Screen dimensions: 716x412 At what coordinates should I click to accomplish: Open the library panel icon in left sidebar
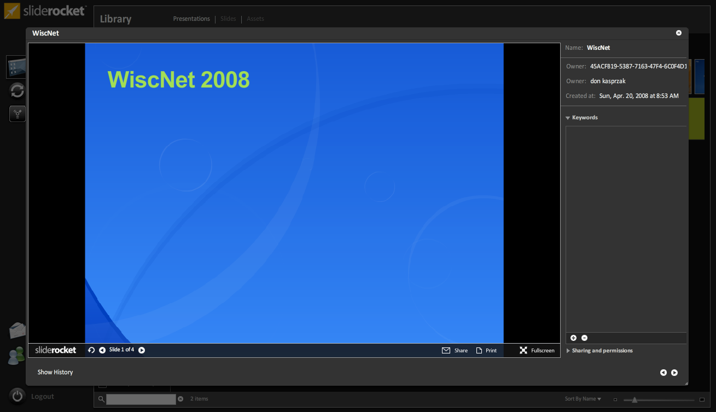[x=16, y=67]
